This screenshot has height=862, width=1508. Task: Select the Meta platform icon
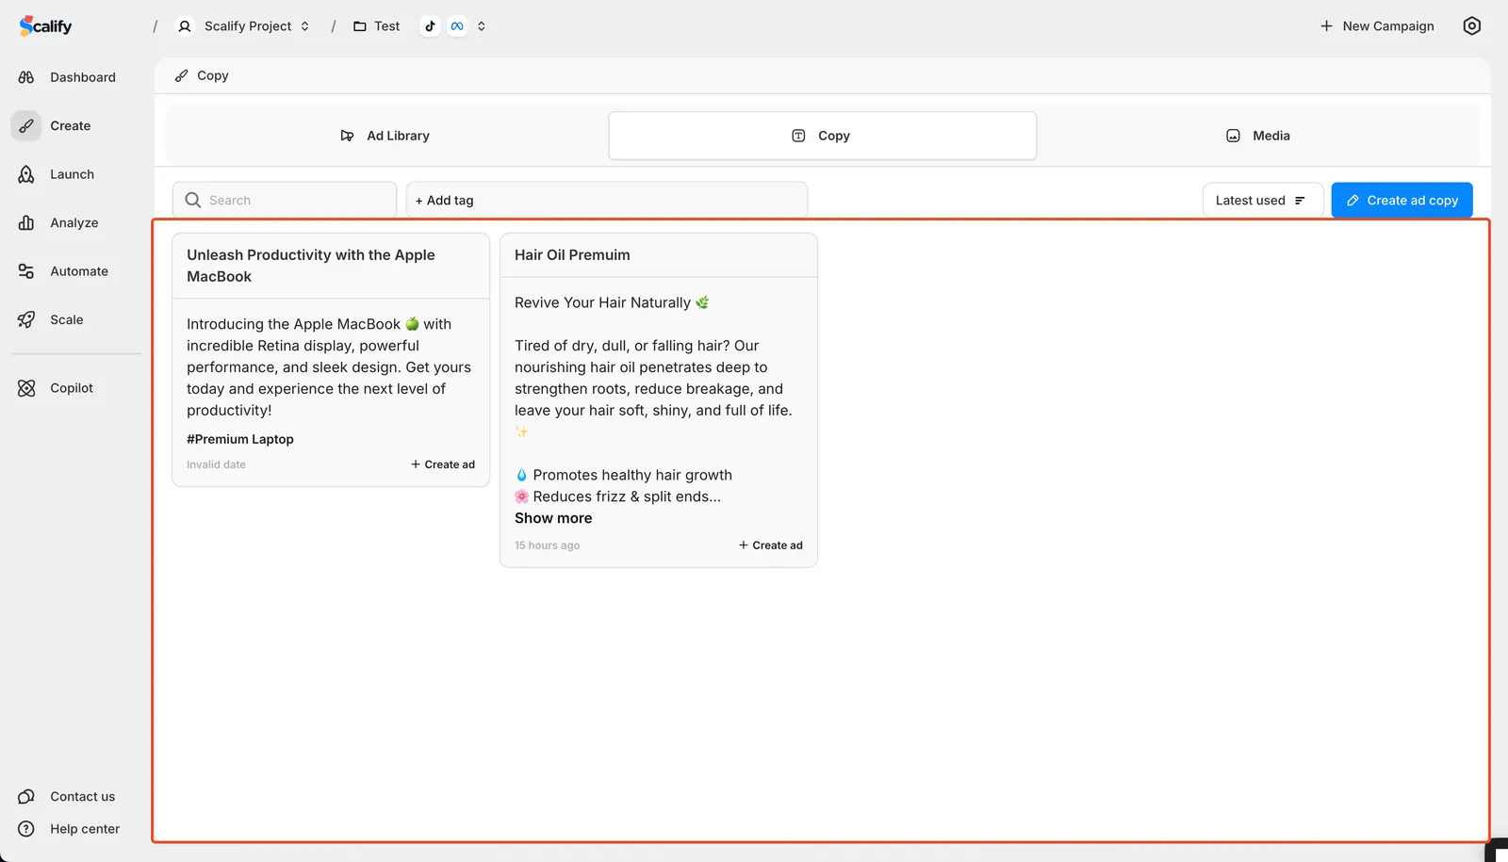[x=457, y=26]
